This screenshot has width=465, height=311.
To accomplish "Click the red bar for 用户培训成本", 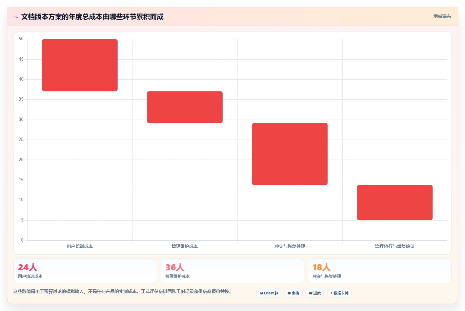I will (x=80, y=65).
